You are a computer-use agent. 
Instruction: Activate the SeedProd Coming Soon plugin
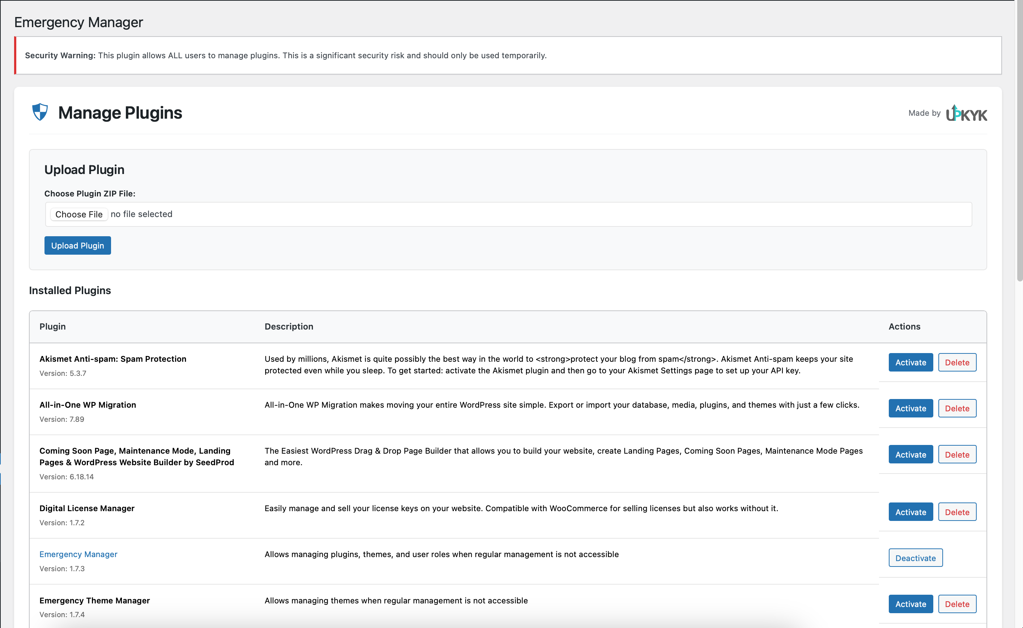910,454
